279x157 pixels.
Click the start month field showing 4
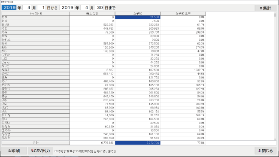27,8
